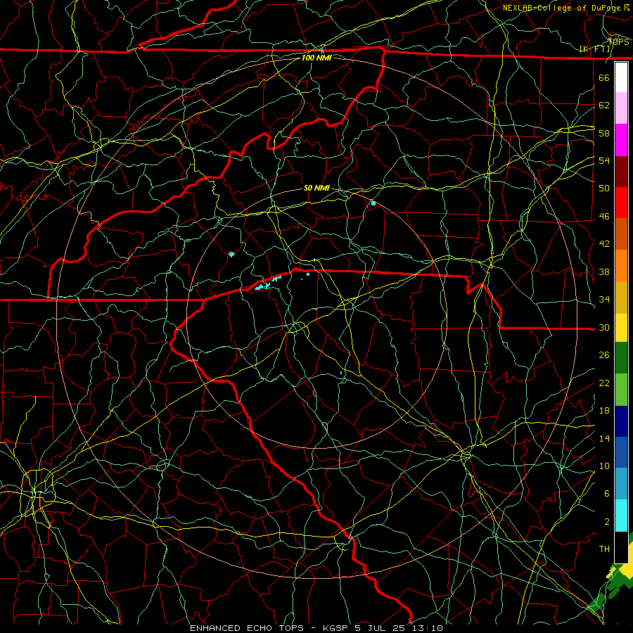
Task: Pick the dark orange legend swatch
Action: pyautogui.click(x=621, y=234)
